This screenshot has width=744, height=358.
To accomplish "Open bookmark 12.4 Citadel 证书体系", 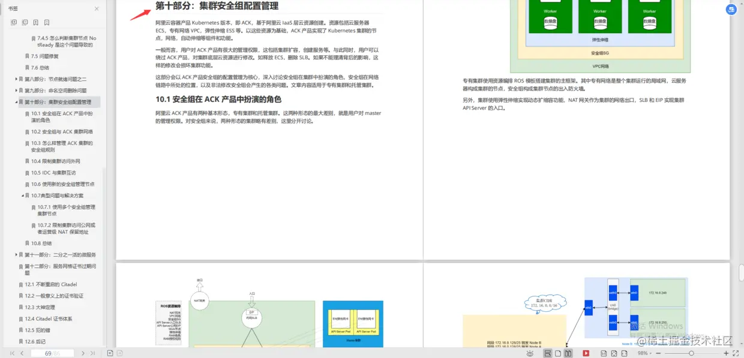I will tap(48, 319).
